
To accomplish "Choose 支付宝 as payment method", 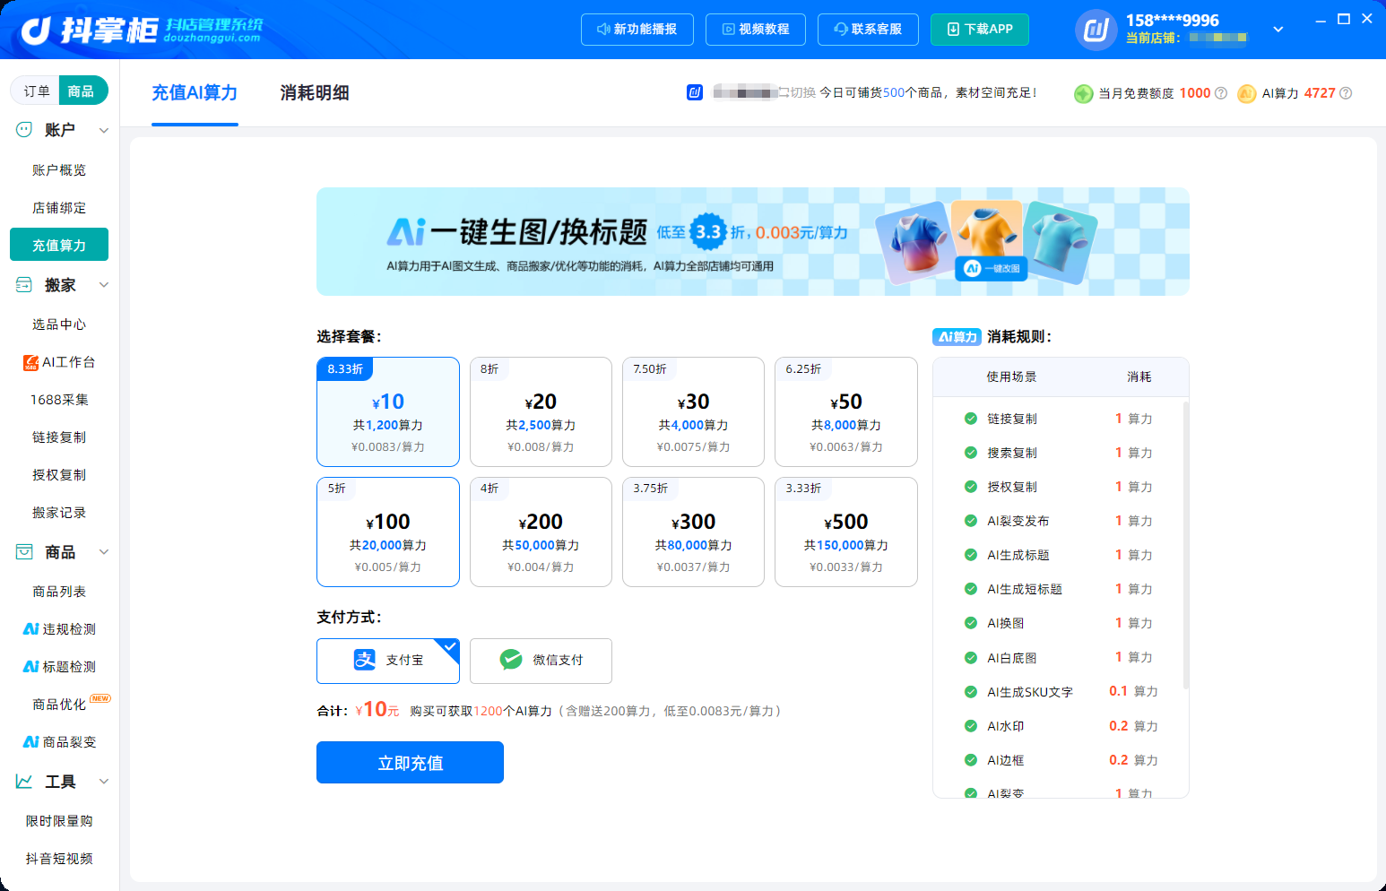I will tap(388, 661).
